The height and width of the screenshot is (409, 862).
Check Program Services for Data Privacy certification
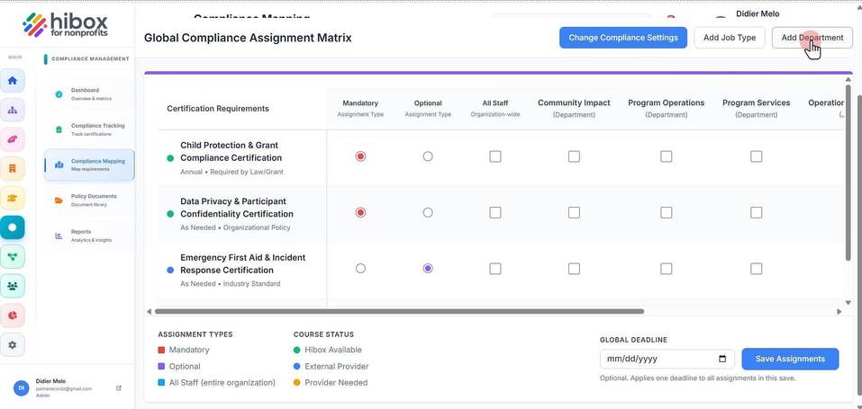(757, 212)
